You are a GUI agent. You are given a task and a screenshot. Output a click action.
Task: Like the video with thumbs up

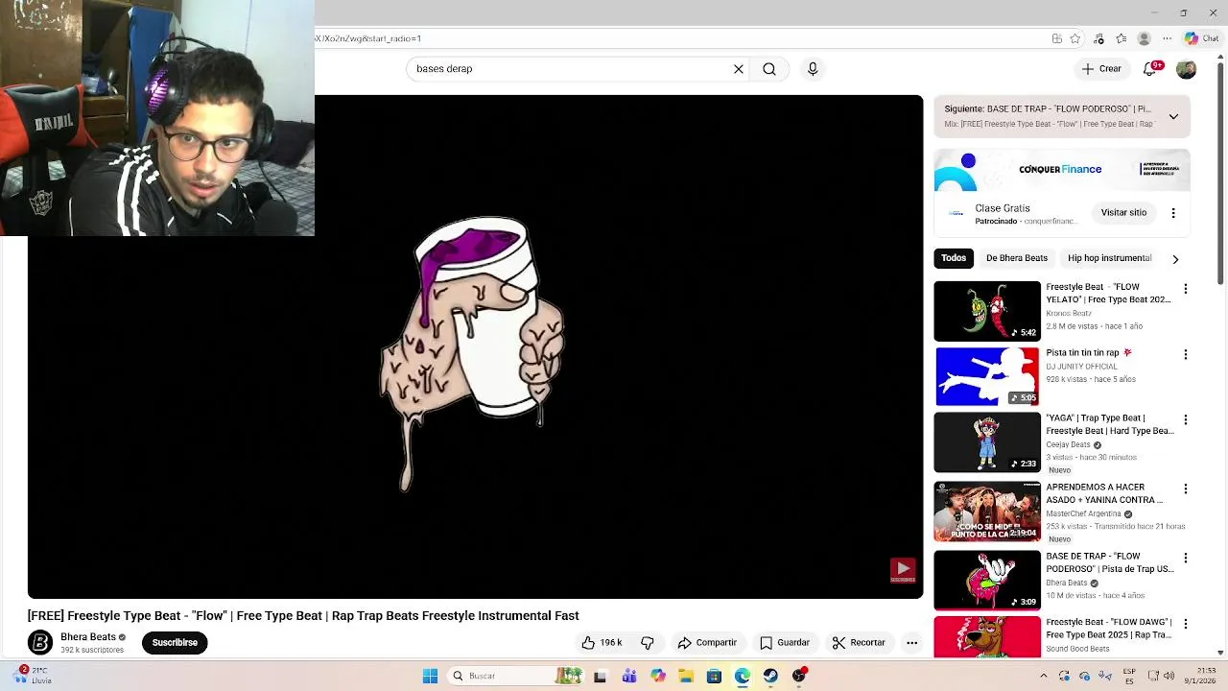(x=602, y=643)
